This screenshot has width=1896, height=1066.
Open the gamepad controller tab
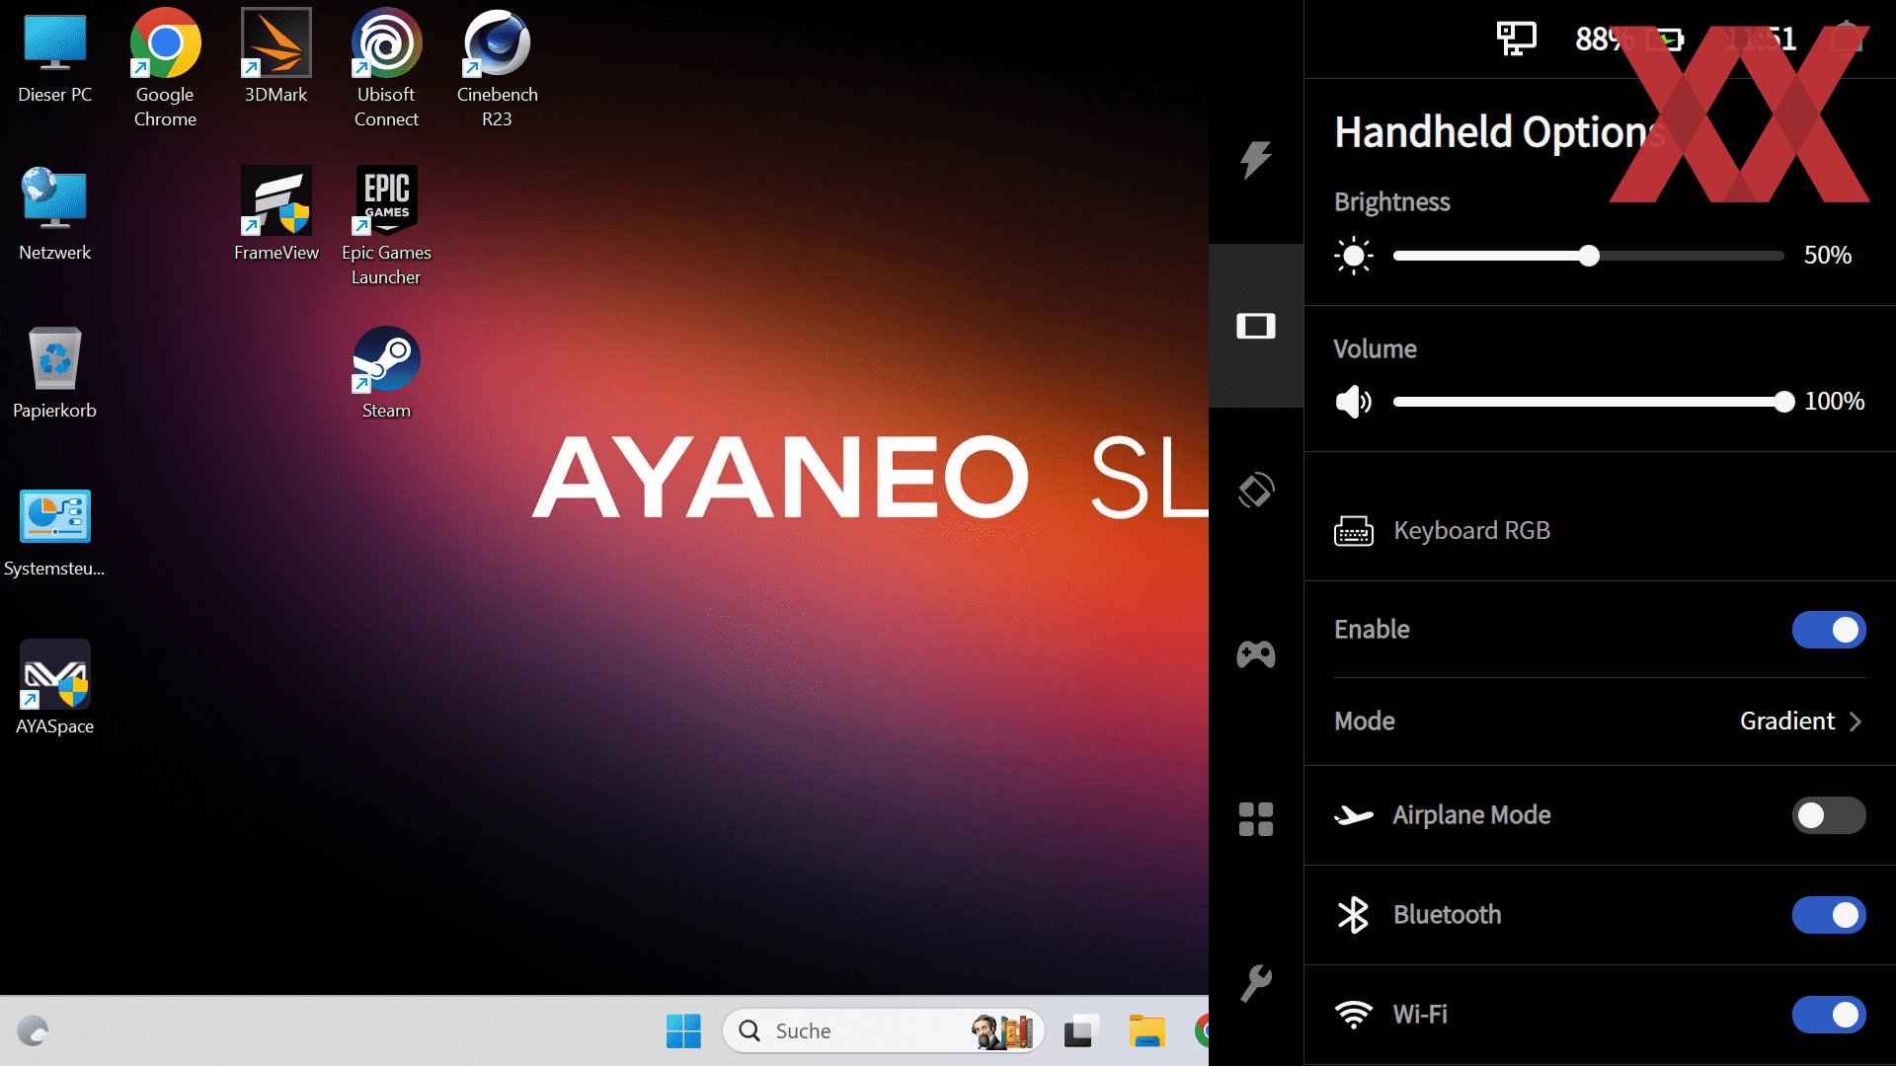tap(1256, 654)
